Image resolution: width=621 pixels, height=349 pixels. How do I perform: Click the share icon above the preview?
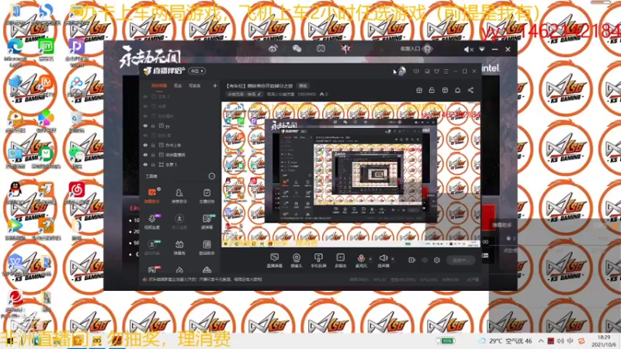[x=470, y=90]
